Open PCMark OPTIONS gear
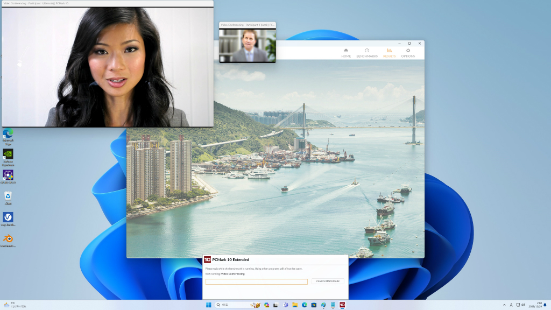 point(408,53)
